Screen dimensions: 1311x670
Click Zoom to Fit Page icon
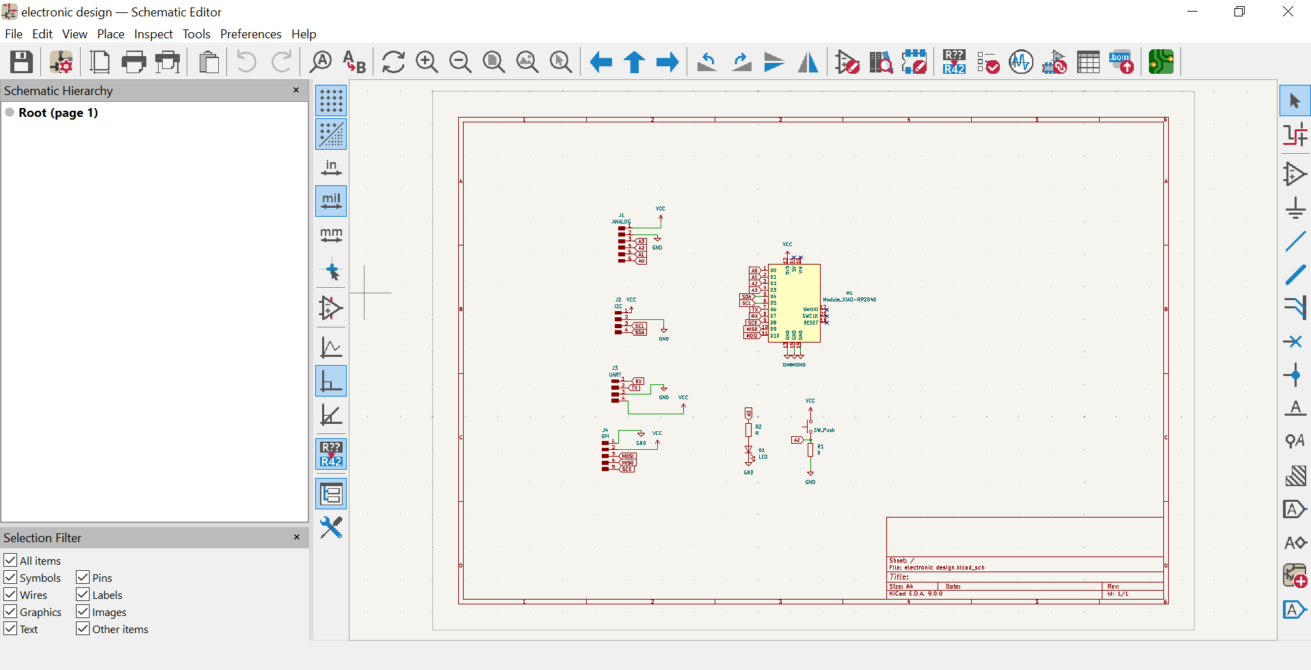(494, 62)
